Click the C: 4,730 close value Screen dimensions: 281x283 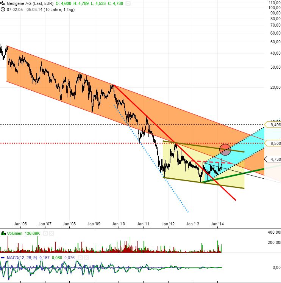(x=116, y=3)
